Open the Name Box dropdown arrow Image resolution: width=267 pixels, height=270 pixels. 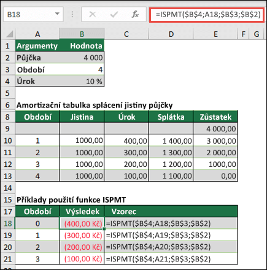click(x=57, y=14)
